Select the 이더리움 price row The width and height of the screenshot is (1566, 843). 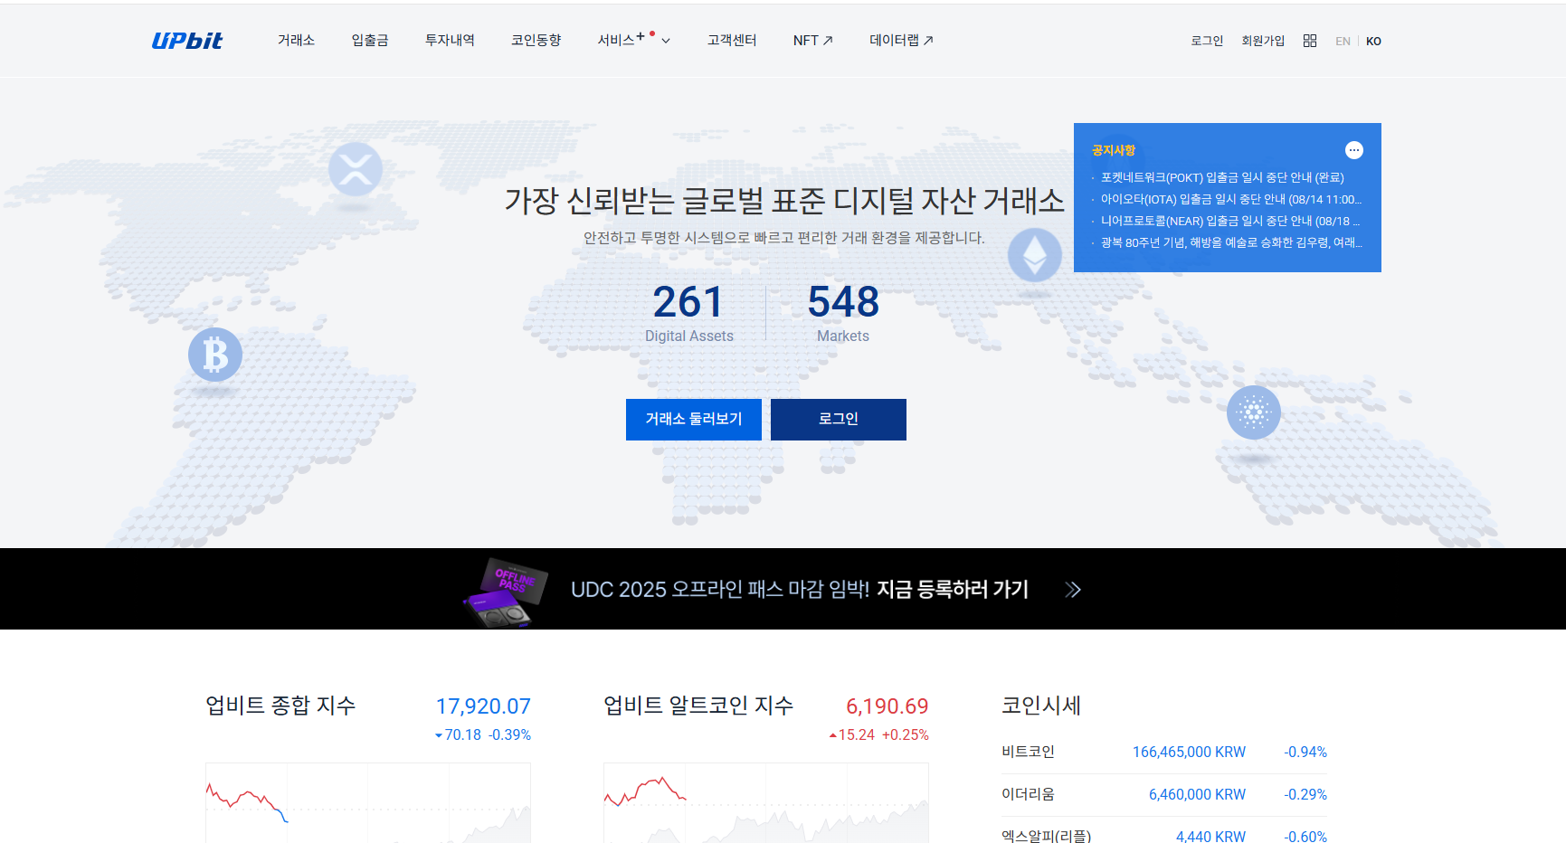click(x=1164, y=795)
